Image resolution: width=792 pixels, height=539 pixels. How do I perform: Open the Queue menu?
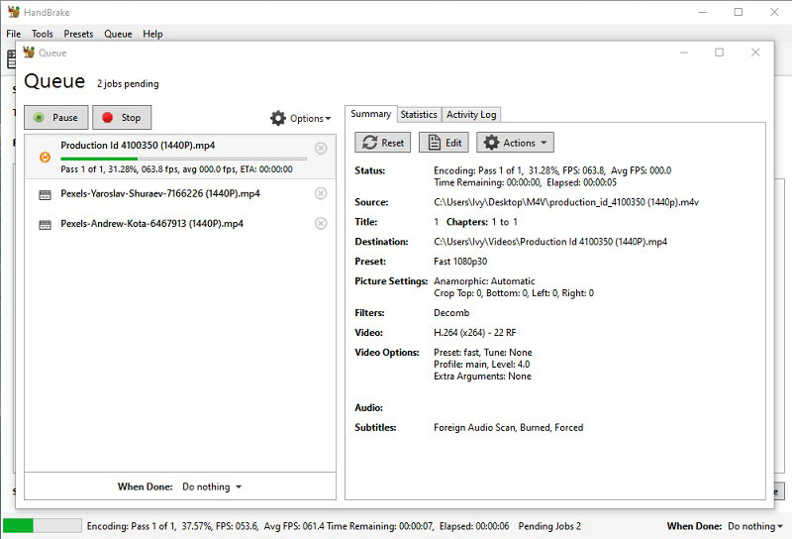click(x=118, y=34)
